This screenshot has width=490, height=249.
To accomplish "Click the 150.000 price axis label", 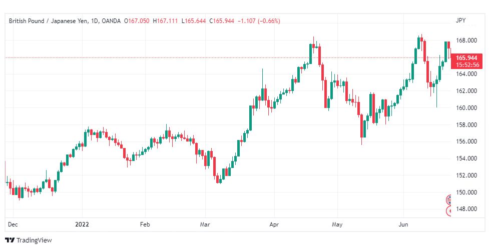I will click(465, 192).
